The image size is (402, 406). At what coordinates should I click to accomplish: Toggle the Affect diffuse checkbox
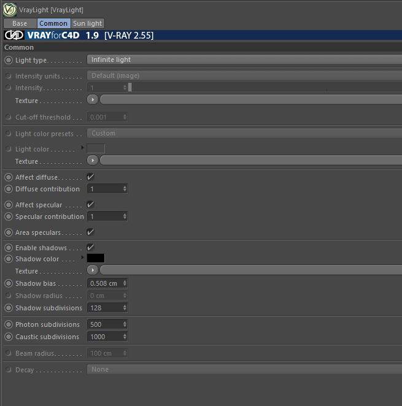(90, 177)
